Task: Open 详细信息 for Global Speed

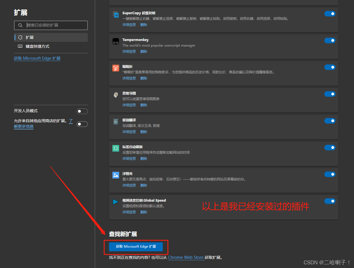Action: 129,212
